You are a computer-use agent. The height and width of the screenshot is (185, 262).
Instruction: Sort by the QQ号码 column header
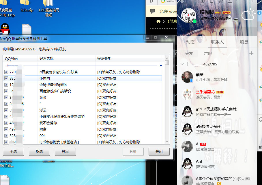[x=20, y=59]
